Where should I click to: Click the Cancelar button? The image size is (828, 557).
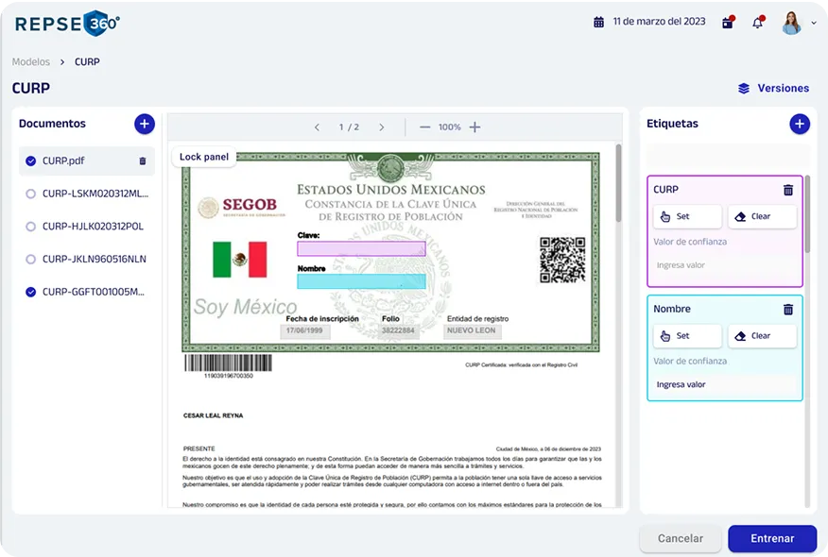681,538
